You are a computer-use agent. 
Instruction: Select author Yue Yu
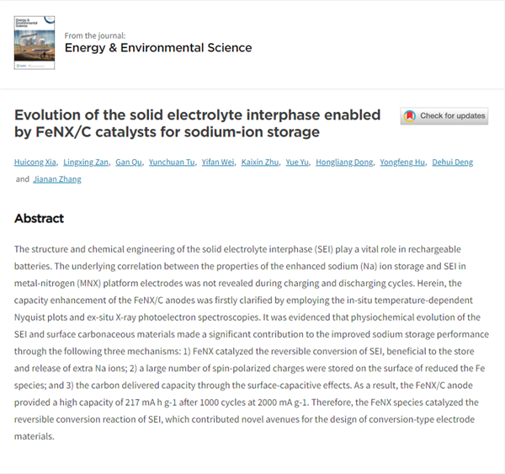(x=297, y=162)
